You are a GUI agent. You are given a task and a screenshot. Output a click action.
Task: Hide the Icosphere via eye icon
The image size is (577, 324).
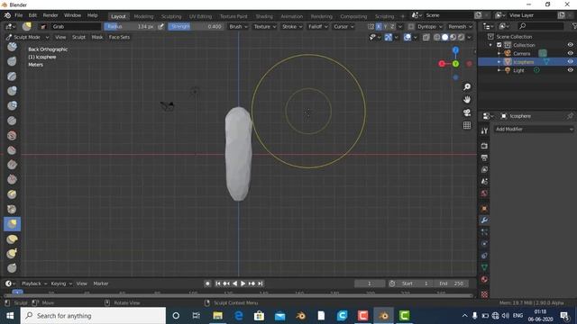click(x=570, y=62)
